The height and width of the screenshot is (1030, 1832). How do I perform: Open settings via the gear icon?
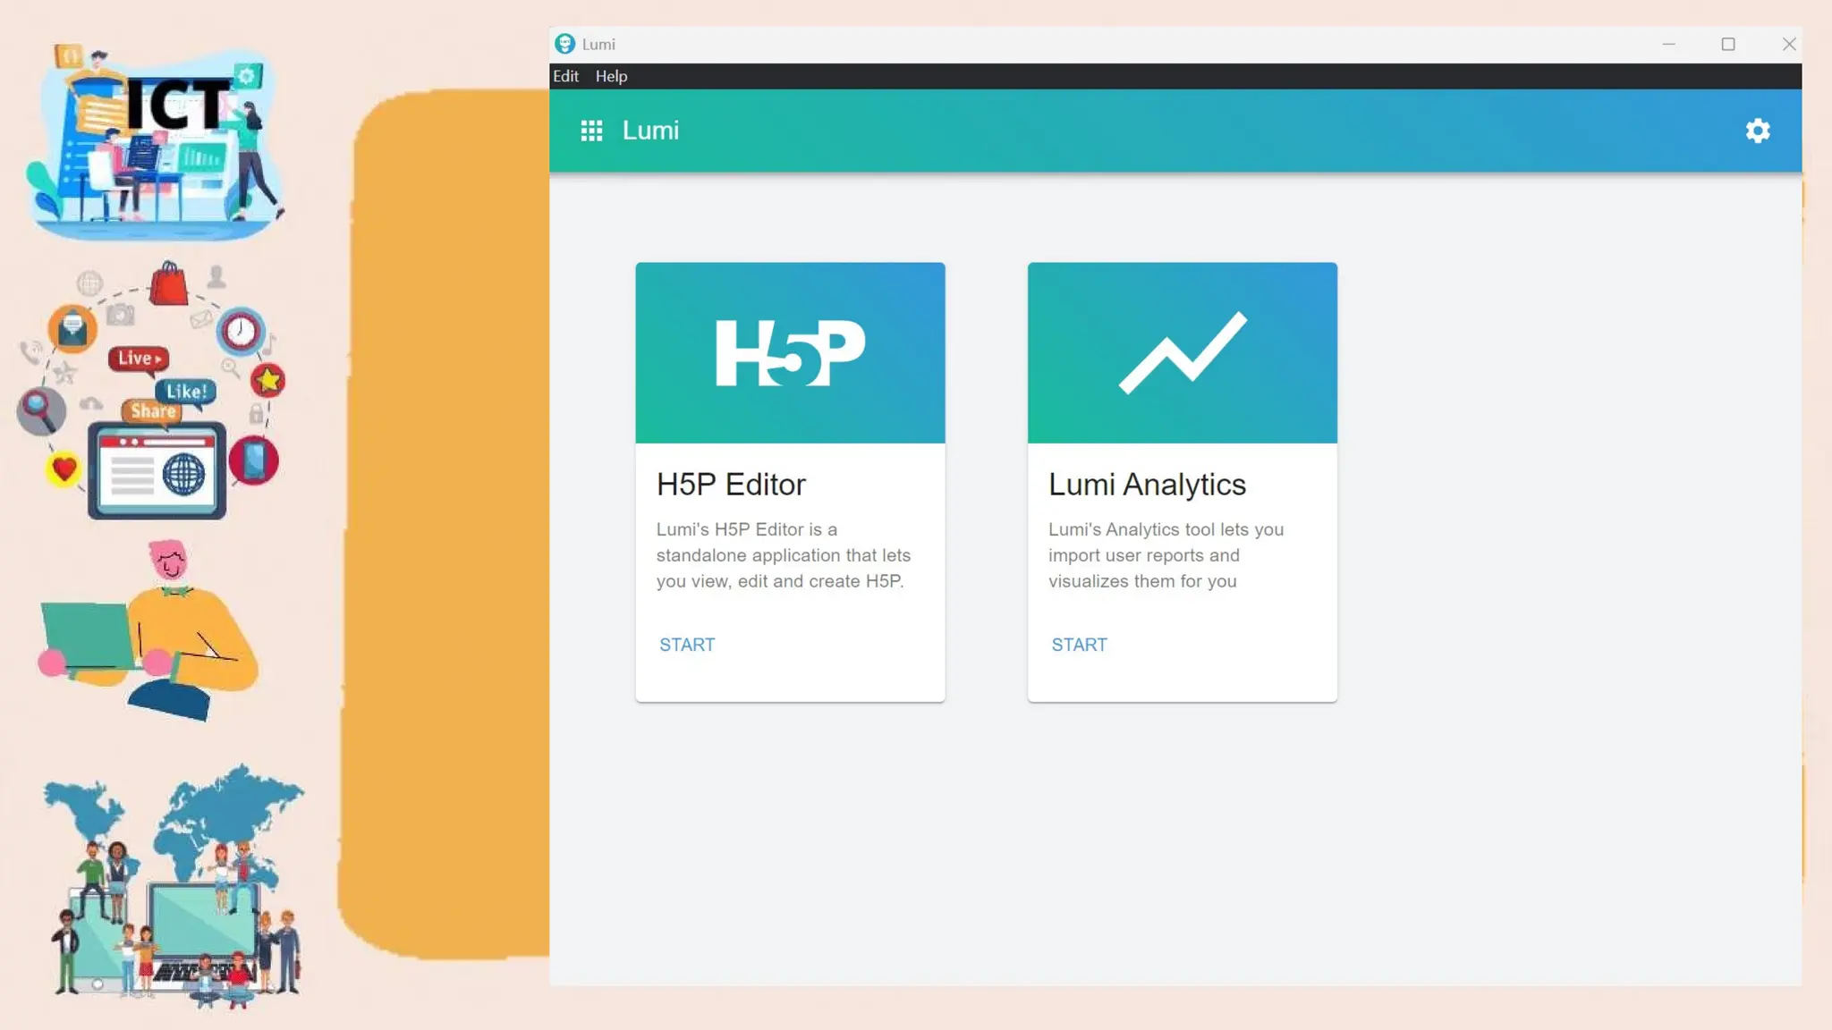(1758, 131)
